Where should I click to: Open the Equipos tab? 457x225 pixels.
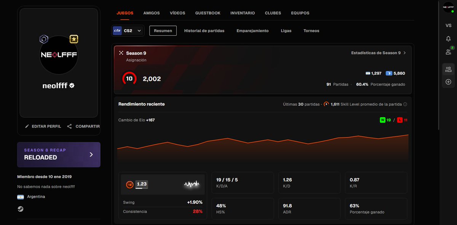coord(300,13)
